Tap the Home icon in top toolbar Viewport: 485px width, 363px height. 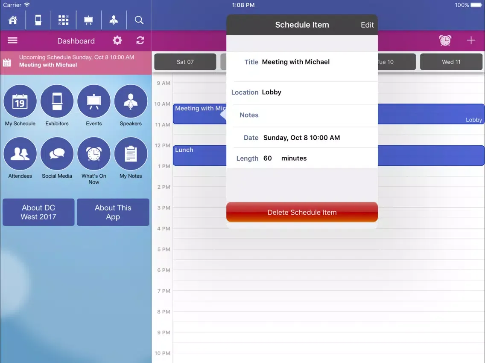click(x=13, y=20)
